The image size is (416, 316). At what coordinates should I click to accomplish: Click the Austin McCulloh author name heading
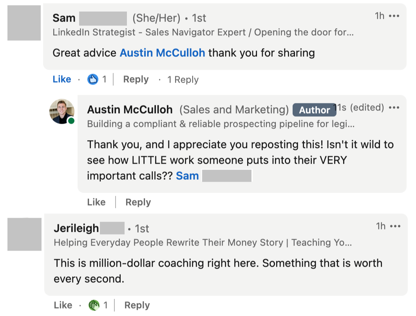click(x=130, y=110)
